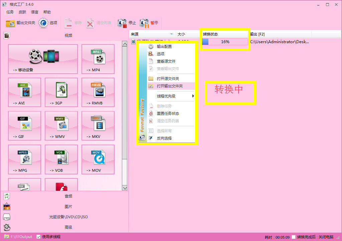
Task: Select the MOV conversion format
Action: coord(98,159)
